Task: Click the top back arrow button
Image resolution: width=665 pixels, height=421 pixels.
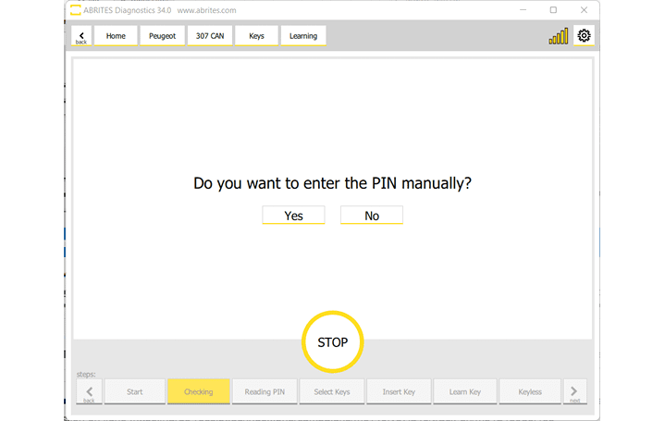Action: (x=81, y=36)
